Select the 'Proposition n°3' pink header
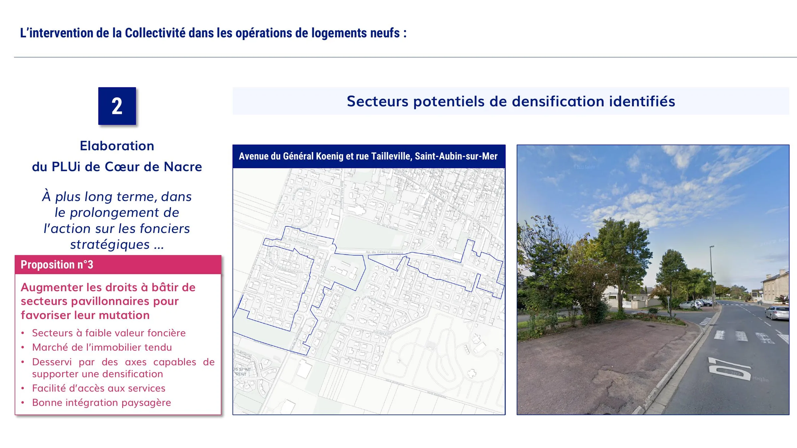Screen dimensions: 797x448 coord(118,265)
